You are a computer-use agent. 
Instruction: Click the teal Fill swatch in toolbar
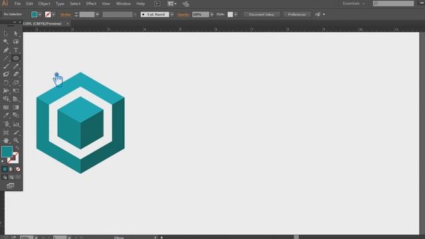(7, 151)
